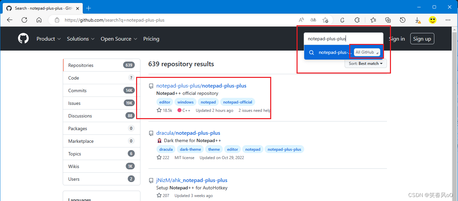The height and width of the screenshot is (201, 458).
Task: Click the notepad-official topic tag
Action: point(238,102)
